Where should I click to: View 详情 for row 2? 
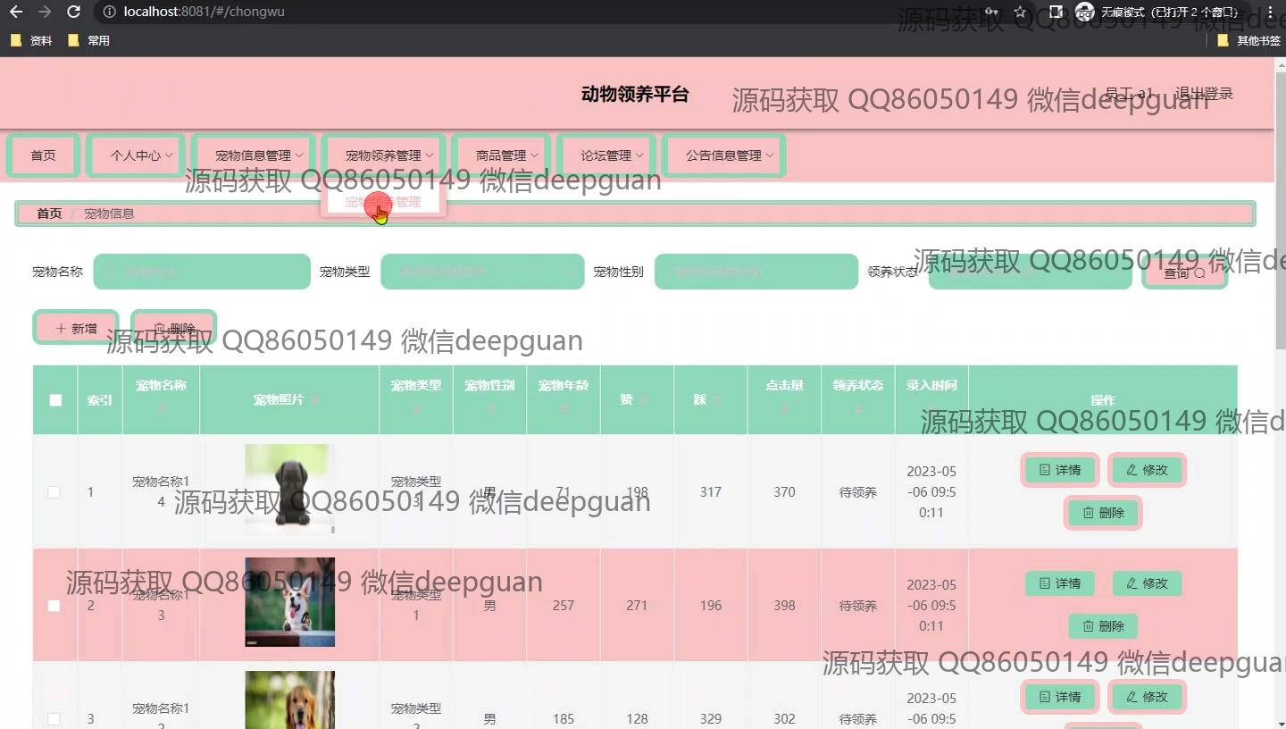(1059, 583)
